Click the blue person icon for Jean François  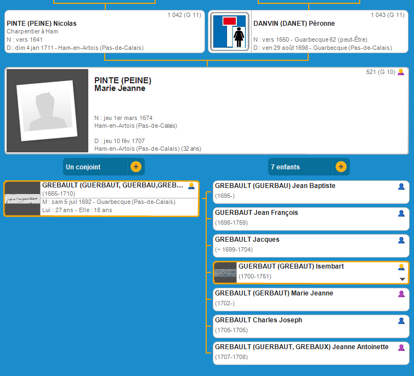click(401, 214)
